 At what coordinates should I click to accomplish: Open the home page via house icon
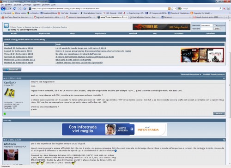(x=24, y=9)
